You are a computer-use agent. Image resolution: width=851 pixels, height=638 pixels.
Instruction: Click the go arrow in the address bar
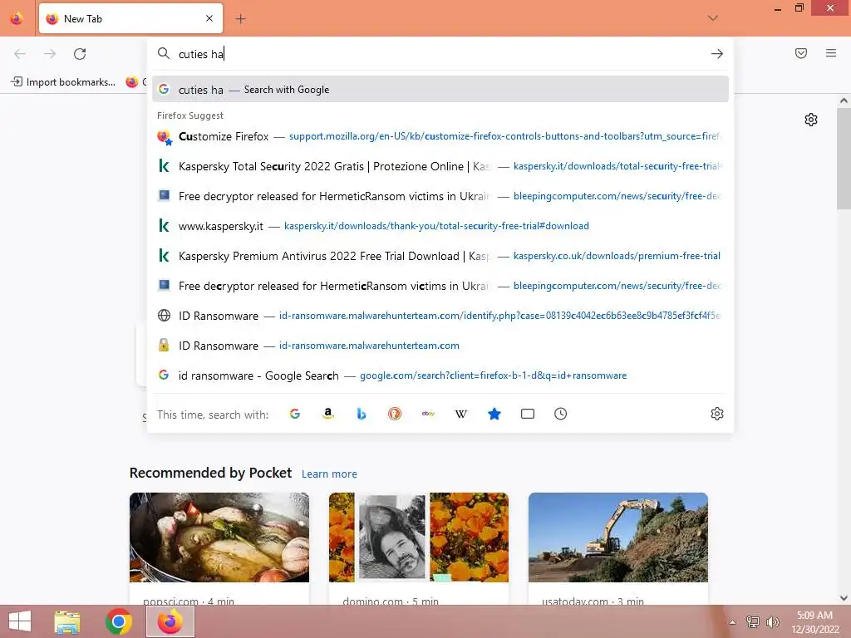point(717,54)
